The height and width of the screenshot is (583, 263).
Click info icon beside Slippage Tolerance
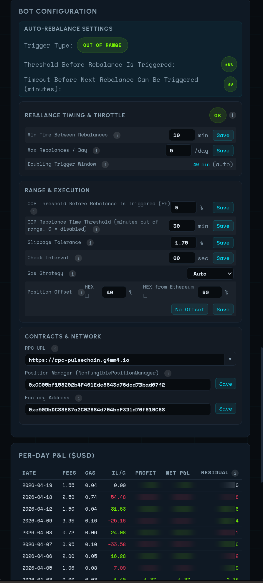click(90, 243)
